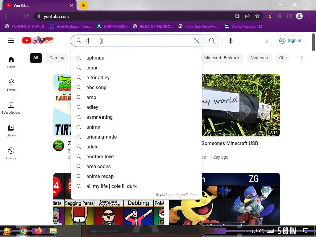
Task: Select the Gaming filter chip
Action: coord(57,58)
